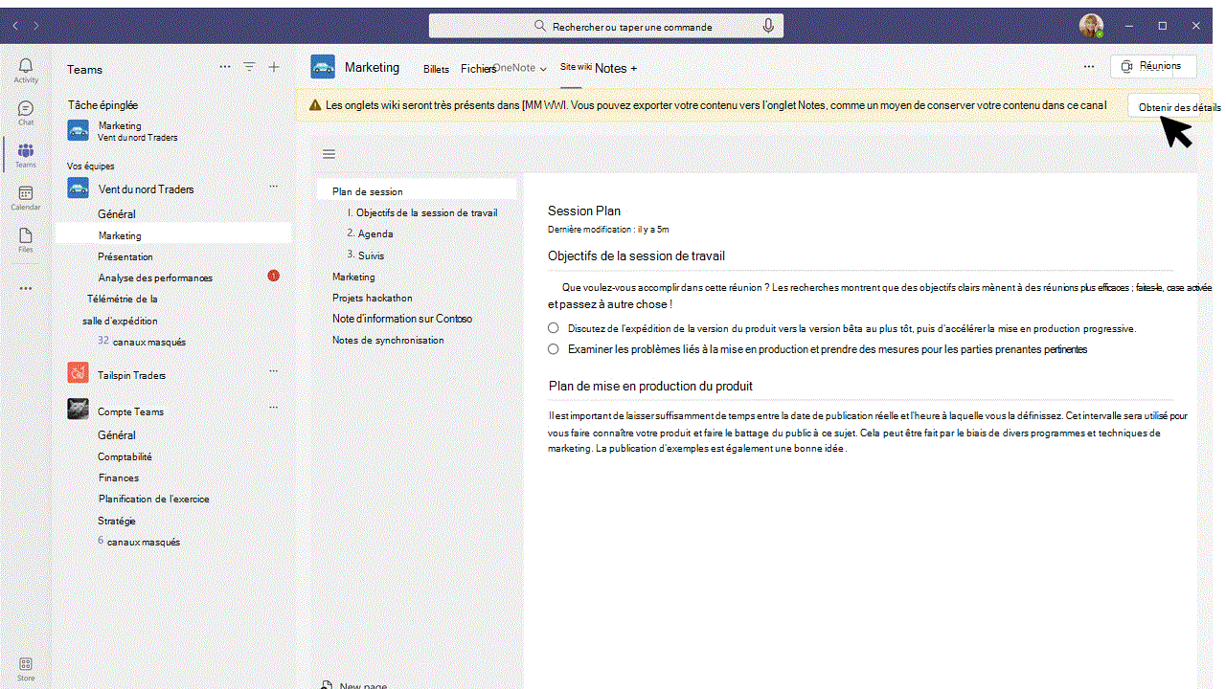Click the plus icon to join or create team
This screenshot has width=1226, height=689.
click(x=274, y=67)
